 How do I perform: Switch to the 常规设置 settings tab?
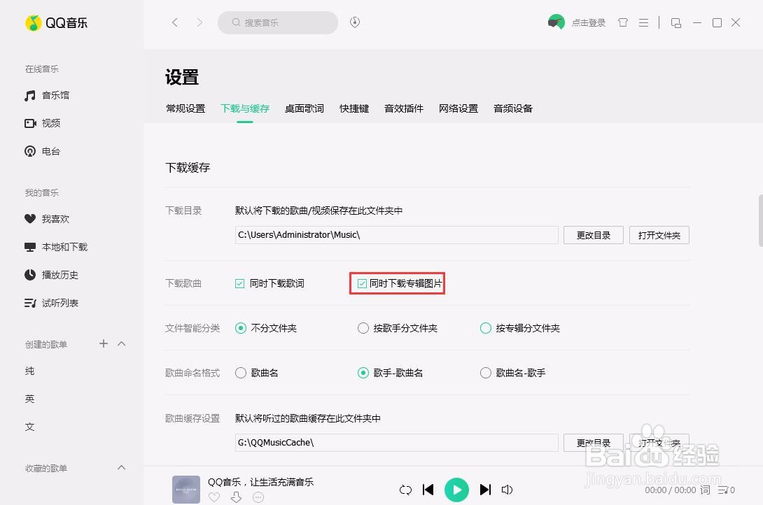coord(185,108)
